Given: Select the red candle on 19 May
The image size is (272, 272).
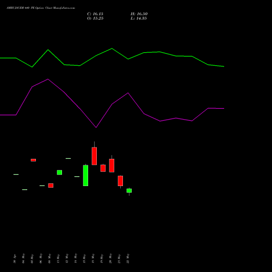Looking at the screenshot, I should point(103,168).
